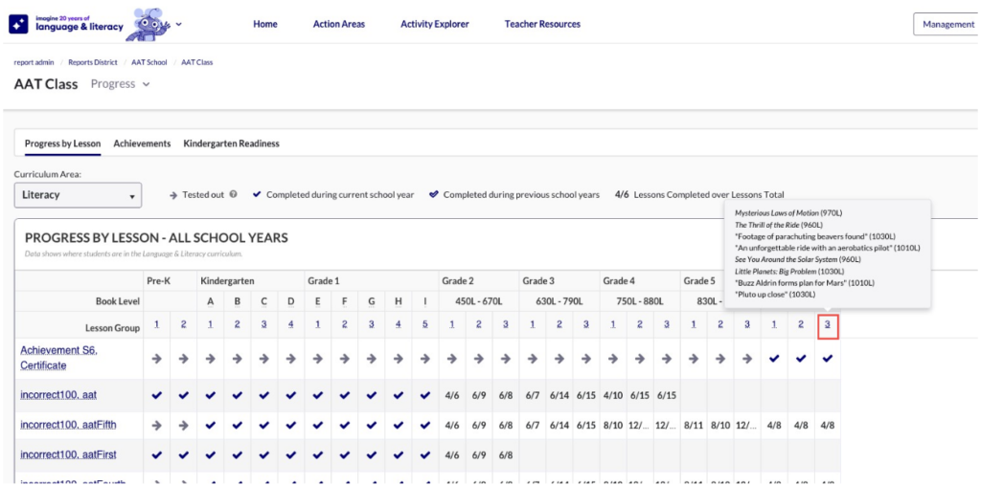The width and height of the screenshot is (981, 485).
Task: Open the Teacher Resources menu
Action: 542,24
